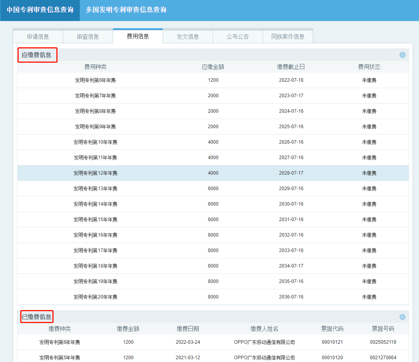
Task: Click 未缴费 status in 第6年 row
Action: [x=369, y=80]
